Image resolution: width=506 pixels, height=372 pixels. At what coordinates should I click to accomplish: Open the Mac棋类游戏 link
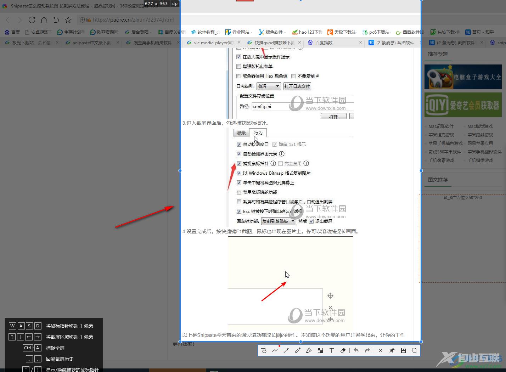click(x=480, y=126)
